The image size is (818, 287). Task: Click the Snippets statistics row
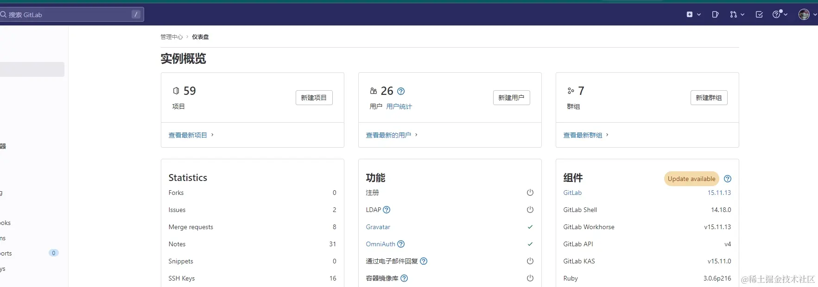[x=253, y=261]
